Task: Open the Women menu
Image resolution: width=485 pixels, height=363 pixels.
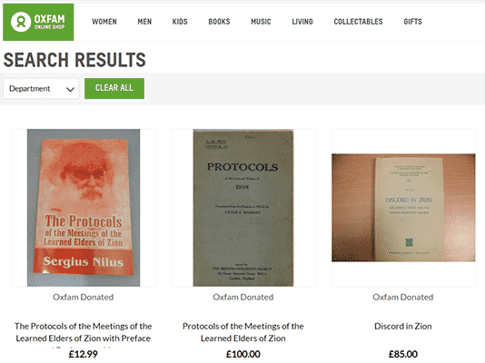Action: pyautogui.click(x=104, y=22)
